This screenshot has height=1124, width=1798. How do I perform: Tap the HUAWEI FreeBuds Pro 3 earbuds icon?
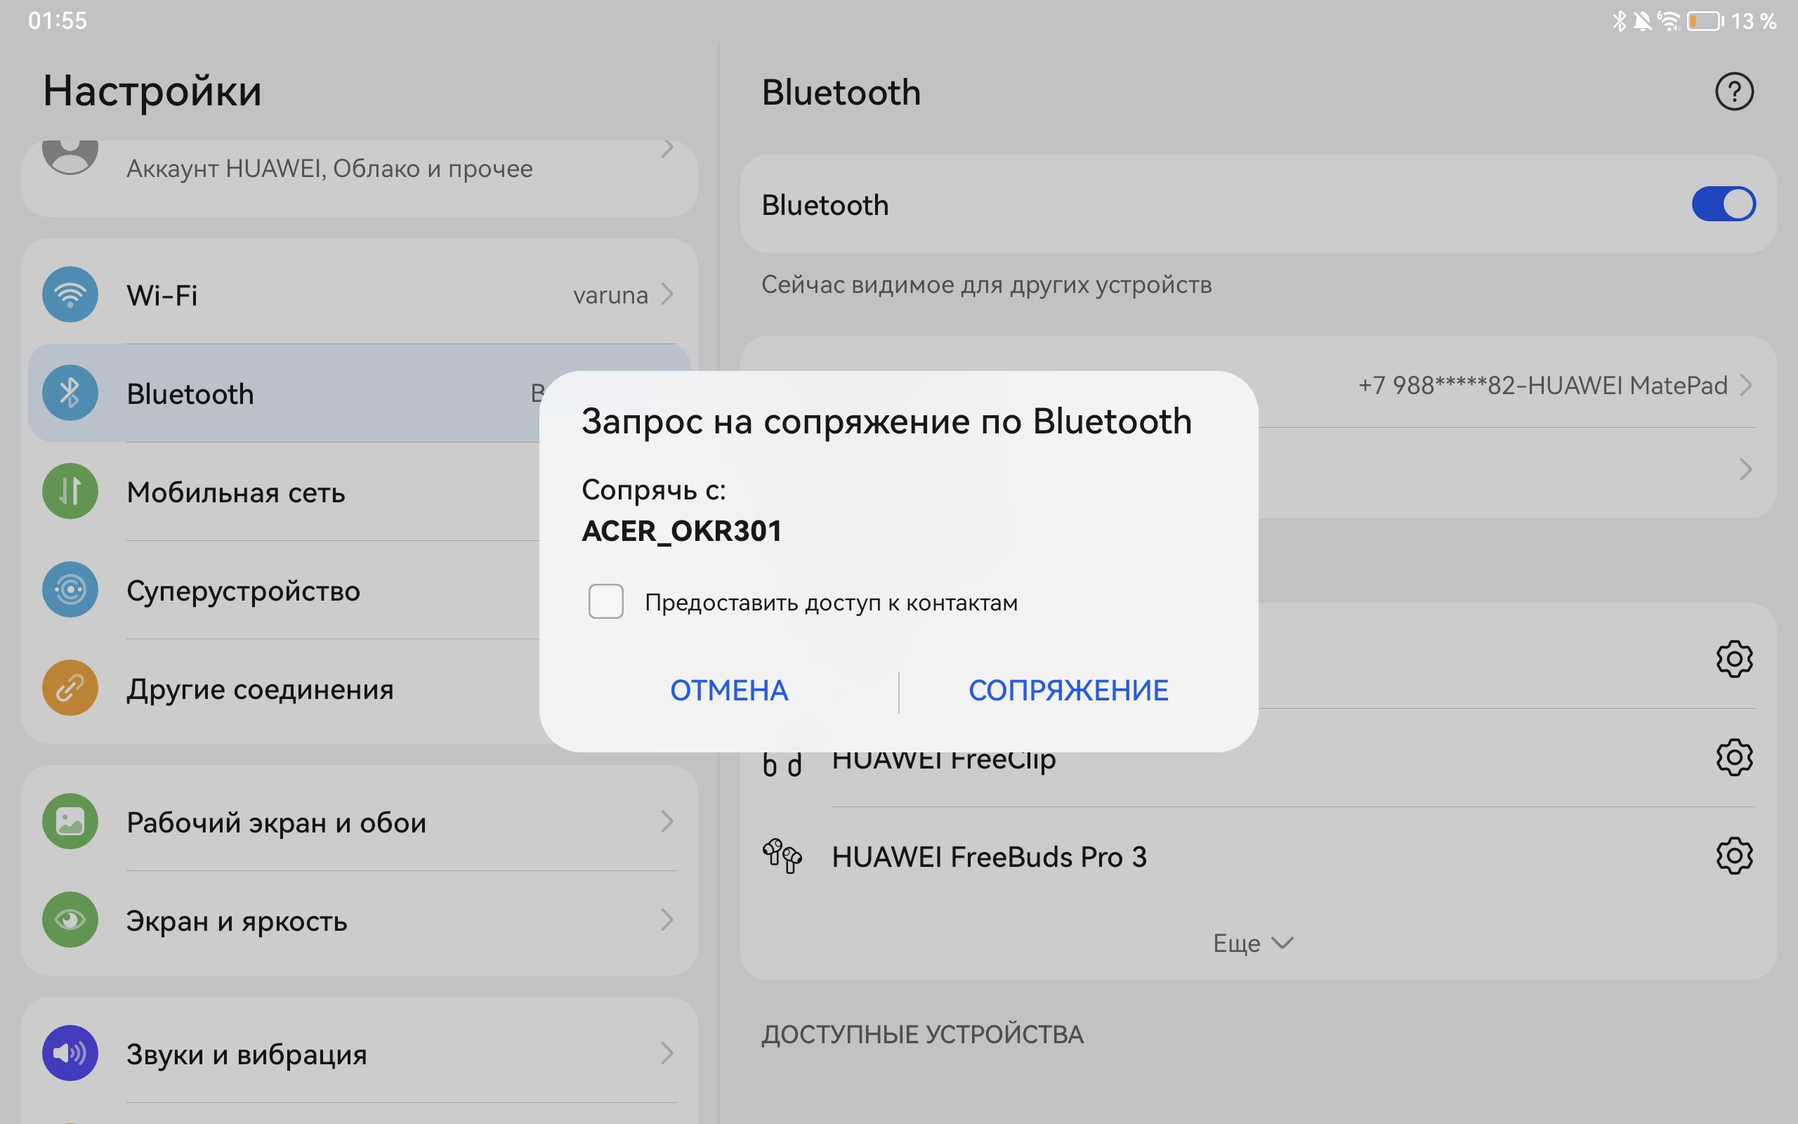[782, 856]
